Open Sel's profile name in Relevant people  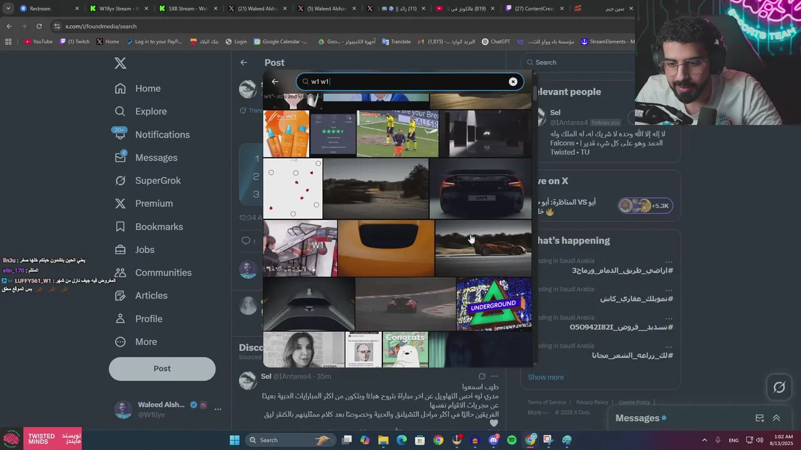pyautogui.click(x=555, y=113)
